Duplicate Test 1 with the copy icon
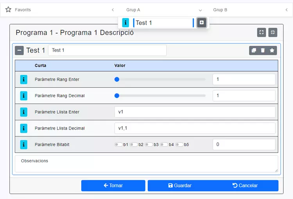The width and height of the screenshot is (293, 199). tap(254, 50)
